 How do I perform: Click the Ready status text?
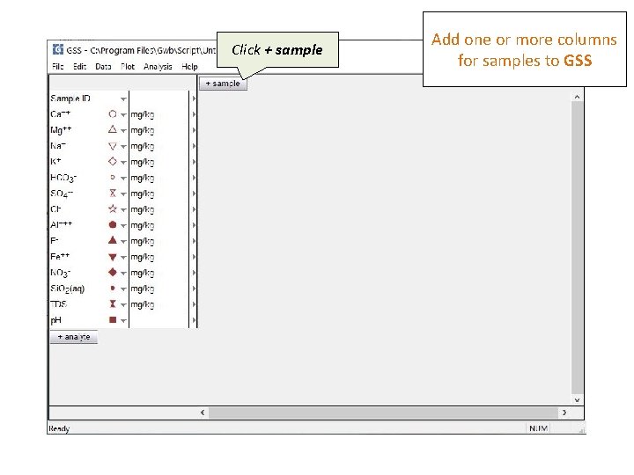59,428
